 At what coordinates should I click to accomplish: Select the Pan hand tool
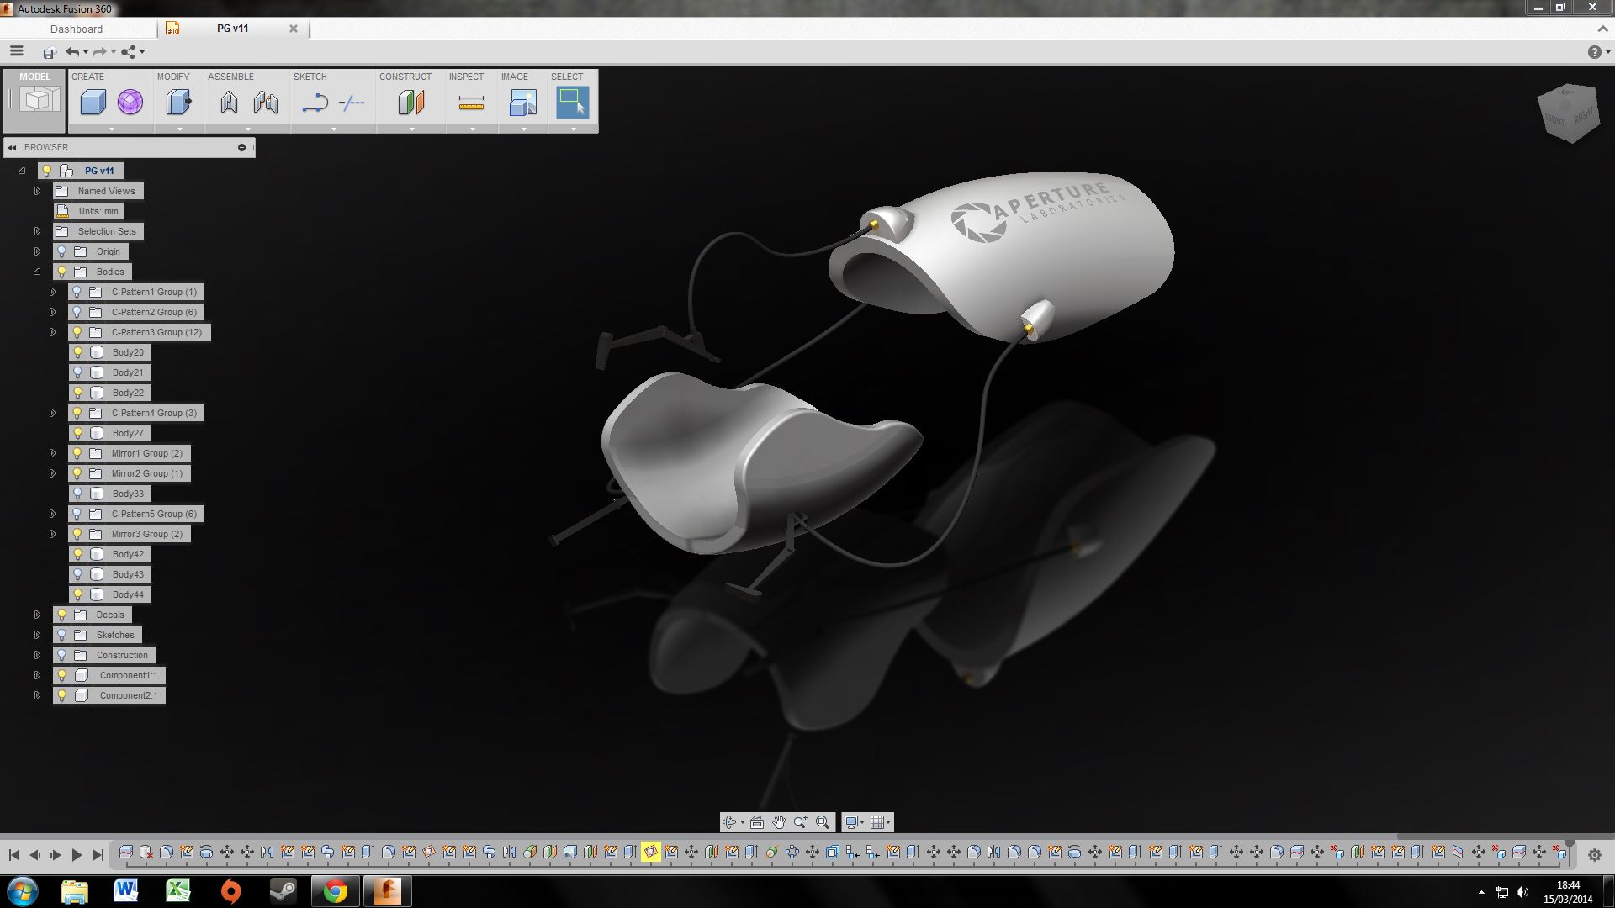point(779,822)
